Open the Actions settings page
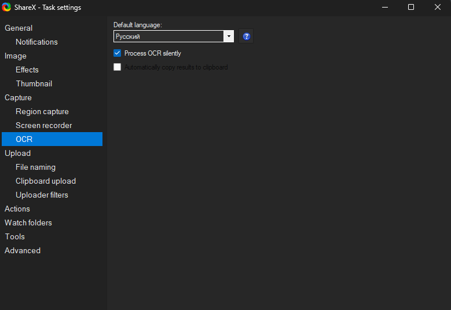This screenshot has width=451, height=310. pyautogui.click(x=17, y=209)
